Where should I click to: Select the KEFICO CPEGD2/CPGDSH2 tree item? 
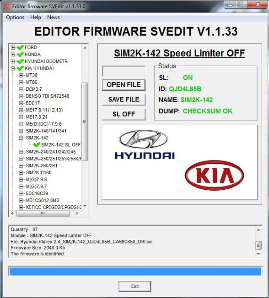tap(54, 207)
